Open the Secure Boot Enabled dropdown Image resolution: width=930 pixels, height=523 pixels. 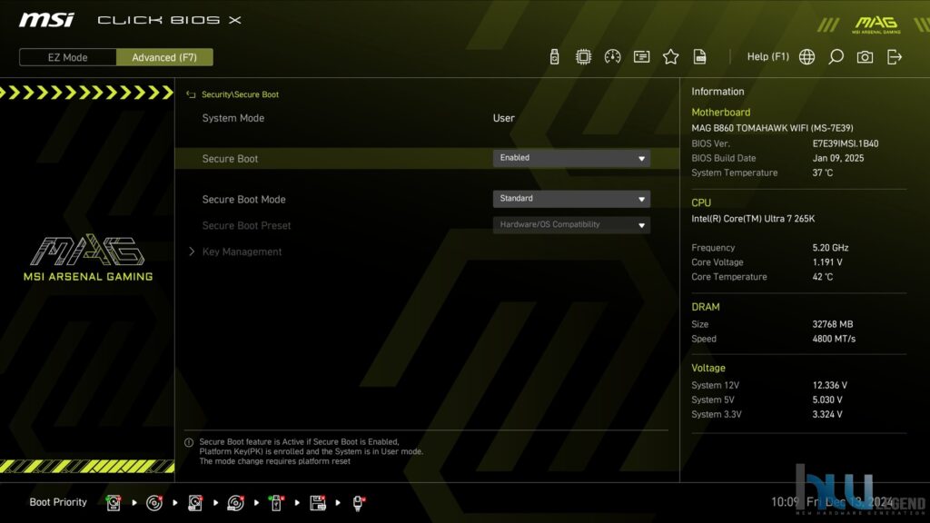(571, 158)
